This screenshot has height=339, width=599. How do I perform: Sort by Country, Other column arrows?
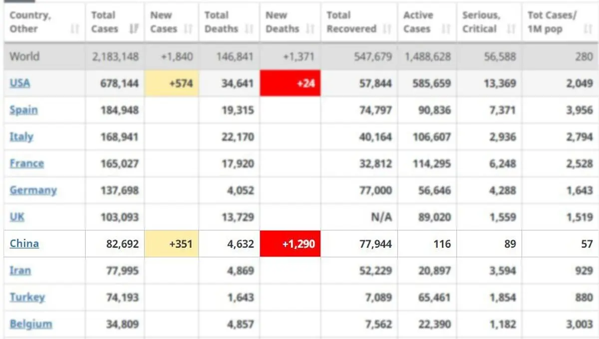point(75,29)
